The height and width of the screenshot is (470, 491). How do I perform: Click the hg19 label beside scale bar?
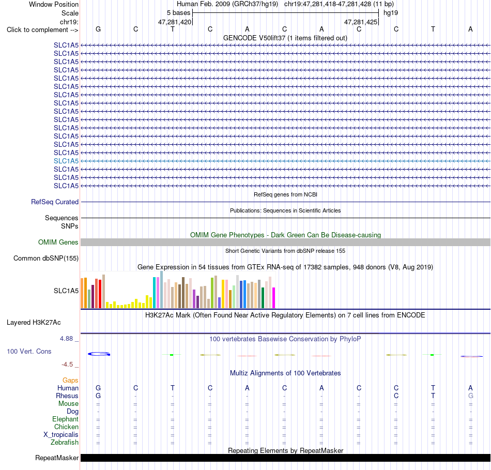coord(391,13)
